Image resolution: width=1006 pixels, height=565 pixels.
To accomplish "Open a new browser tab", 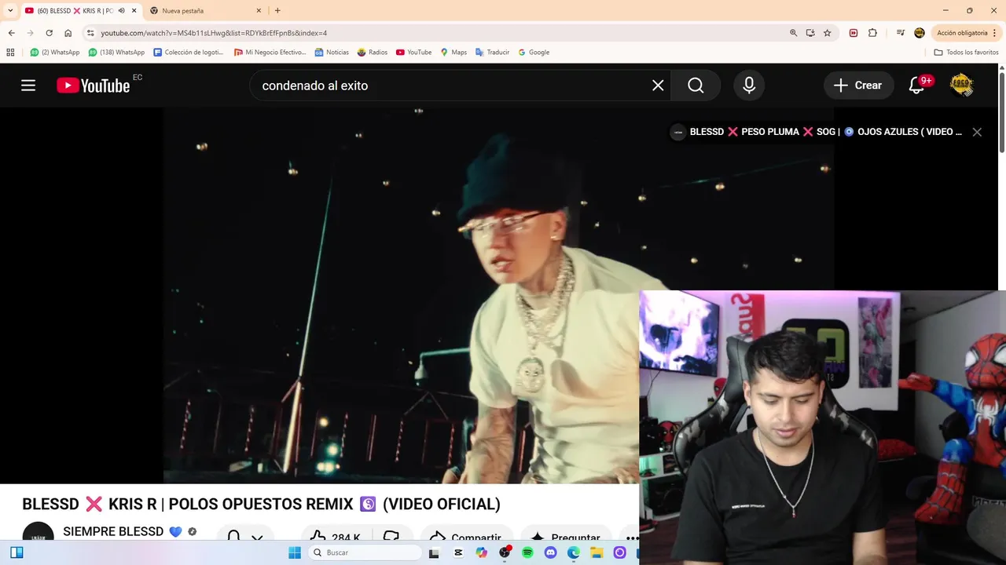I will (x=277, y=11).
